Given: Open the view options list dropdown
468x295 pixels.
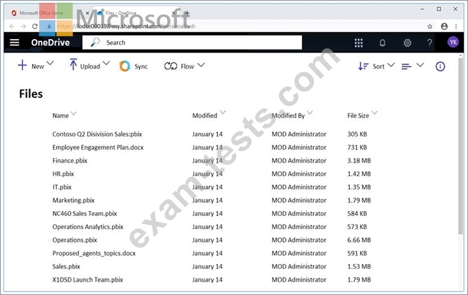Looking at the screenshot, I should [x=412, y=66].
